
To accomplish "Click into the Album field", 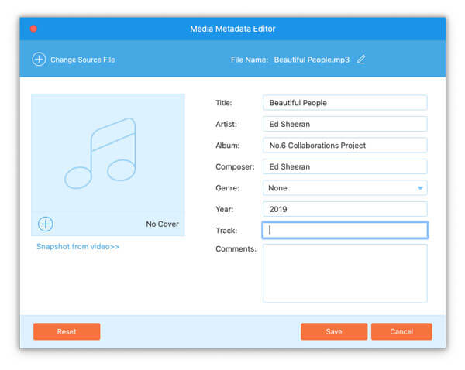I will [345, 146].
